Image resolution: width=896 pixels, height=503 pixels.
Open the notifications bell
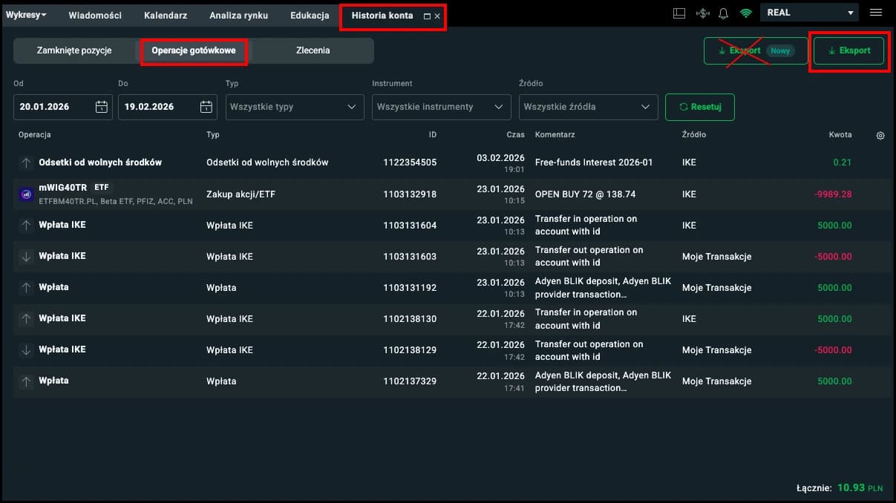click(723, 13)
